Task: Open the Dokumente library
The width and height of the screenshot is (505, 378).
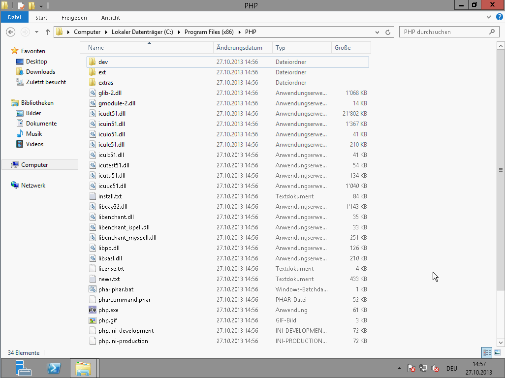Action: 41,124
